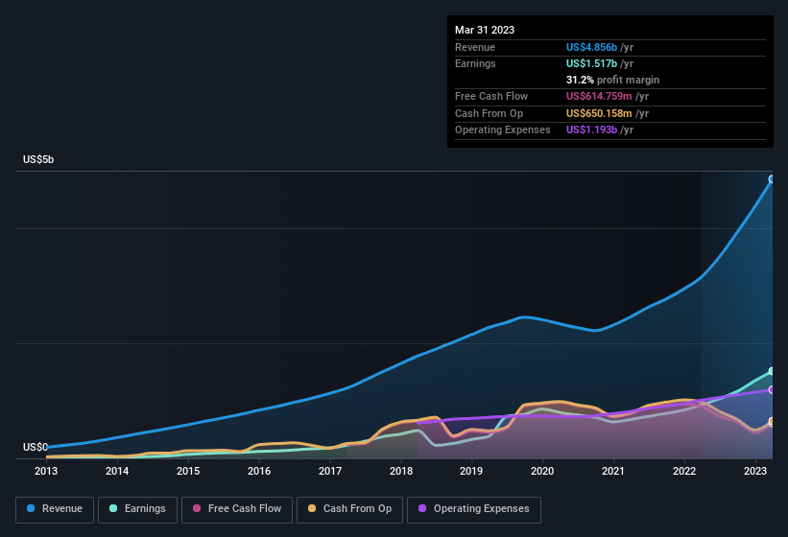This screenshot has height=537, width=788.
Task: Click the 2020 x-axis label
Action: [542, 471]
